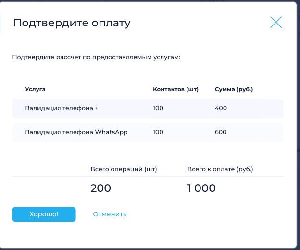Click the Услуга column header
The width and height of the screenshot is (300, 250).
(36, 89)
